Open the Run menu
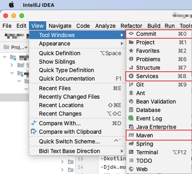 tap(170, 26)
